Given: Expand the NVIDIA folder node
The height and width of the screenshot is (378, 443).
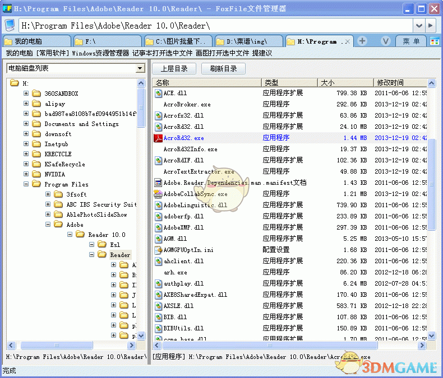Looking at the screenshot, I should (26, 174).
